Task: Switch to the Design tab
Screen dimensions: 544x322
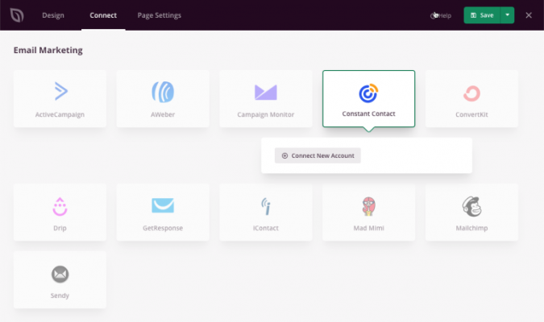Action: click(53, 15)
